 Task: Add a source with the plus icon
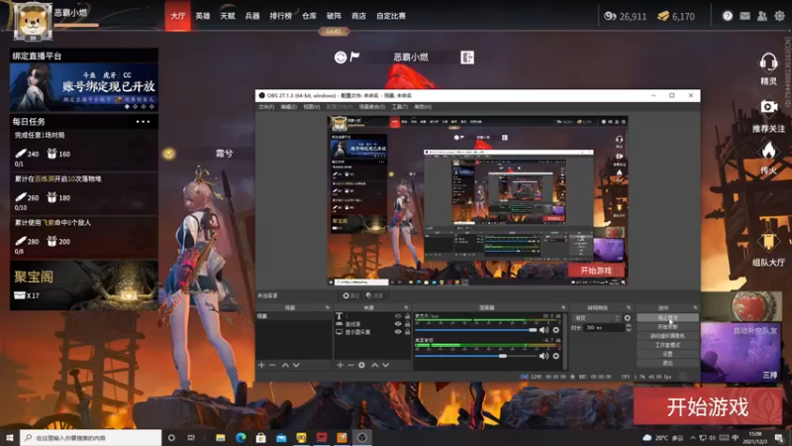pos(340,365)
